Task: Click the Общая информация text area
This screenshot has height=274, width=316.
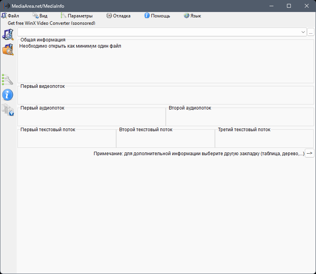Action: point(166,62)
